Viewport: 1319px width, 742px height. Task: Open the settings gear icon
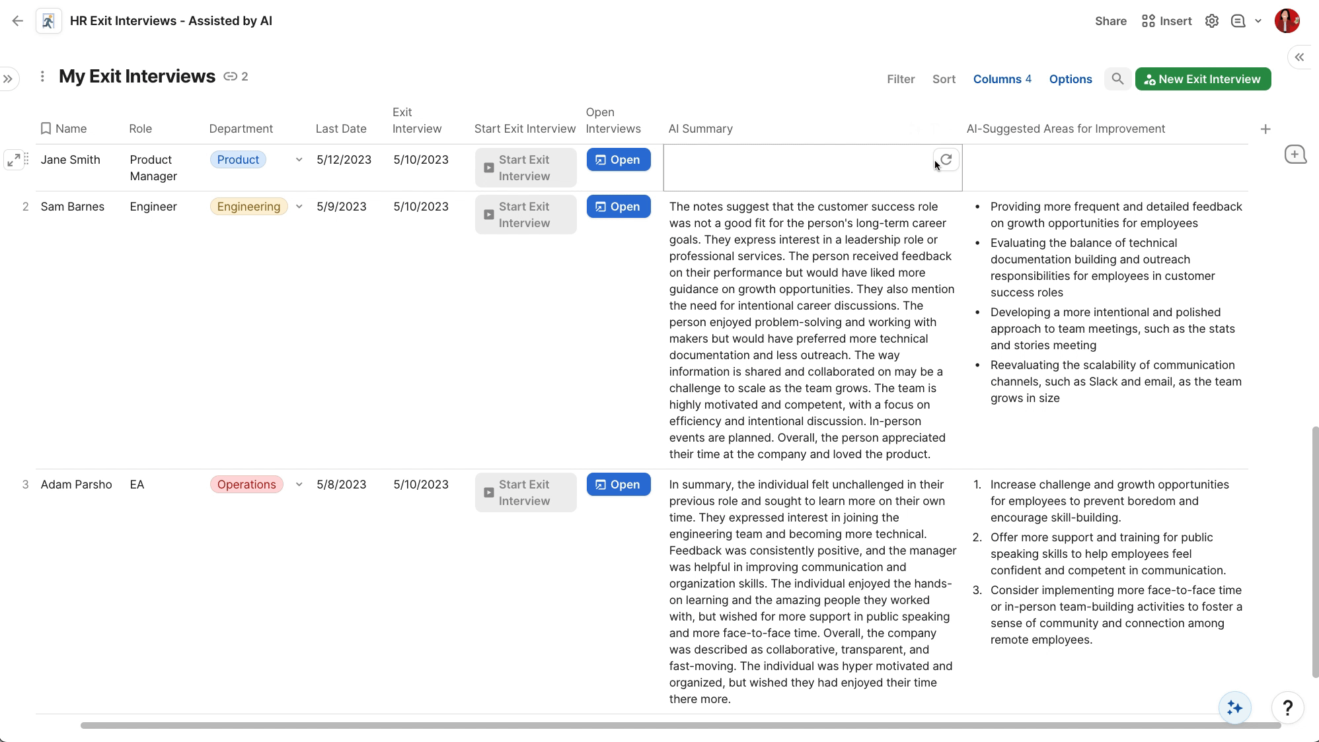[x=1211, y=21]
